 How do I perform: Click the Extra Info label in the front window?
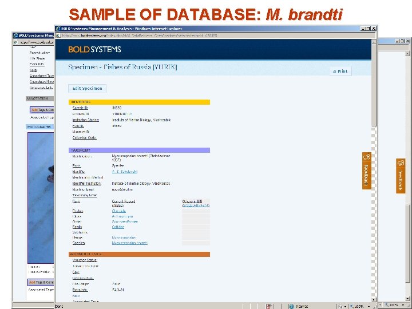pos(80,290)
